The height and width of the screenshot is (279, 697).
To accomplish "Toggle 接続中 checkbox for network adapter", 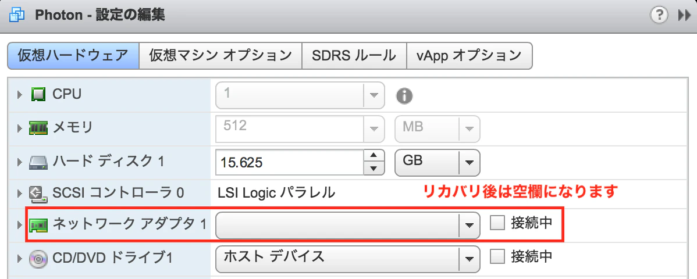I will pos(497,223).
